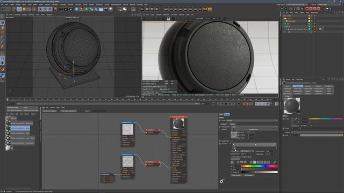The image size is (344, 193).
Task: Click Get Active Tag button in node editor
Action: pos(68,111)
